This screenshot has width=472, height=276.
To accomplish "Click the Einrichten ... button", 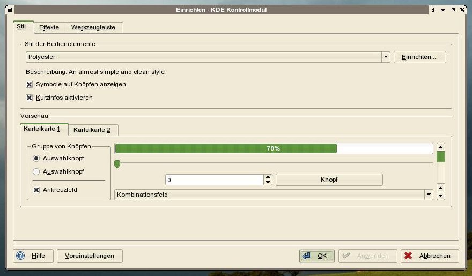I will coord(419,57).
